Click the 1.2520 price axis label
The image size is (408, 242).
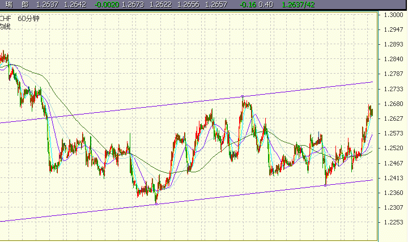[394, 148]
